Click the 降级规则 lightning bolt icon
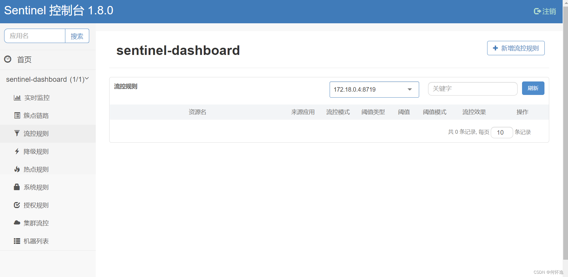The image size is (568, 277). click(x=17, y=151)
